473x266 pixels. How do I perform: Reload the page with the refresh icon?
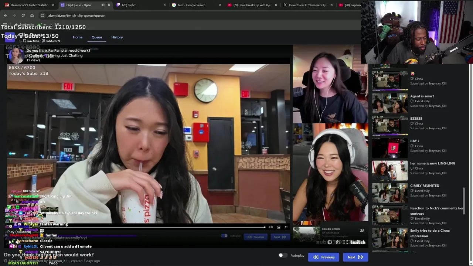(23, 16)
